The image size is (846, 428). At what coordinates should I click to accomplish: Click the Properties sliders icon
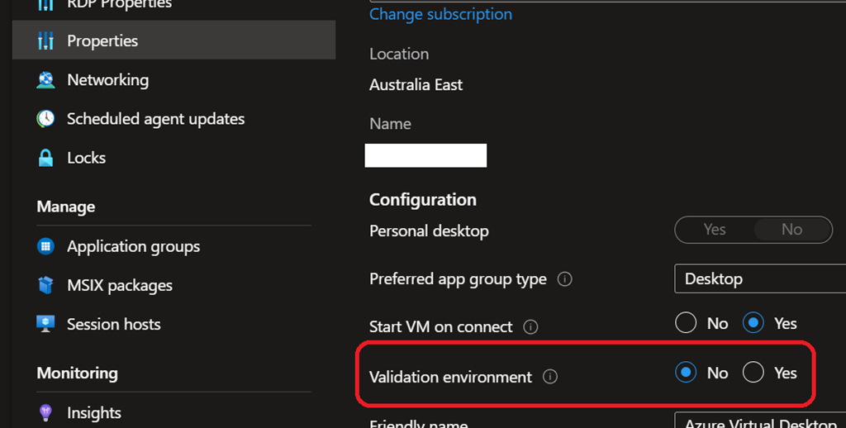pos(45,41)
